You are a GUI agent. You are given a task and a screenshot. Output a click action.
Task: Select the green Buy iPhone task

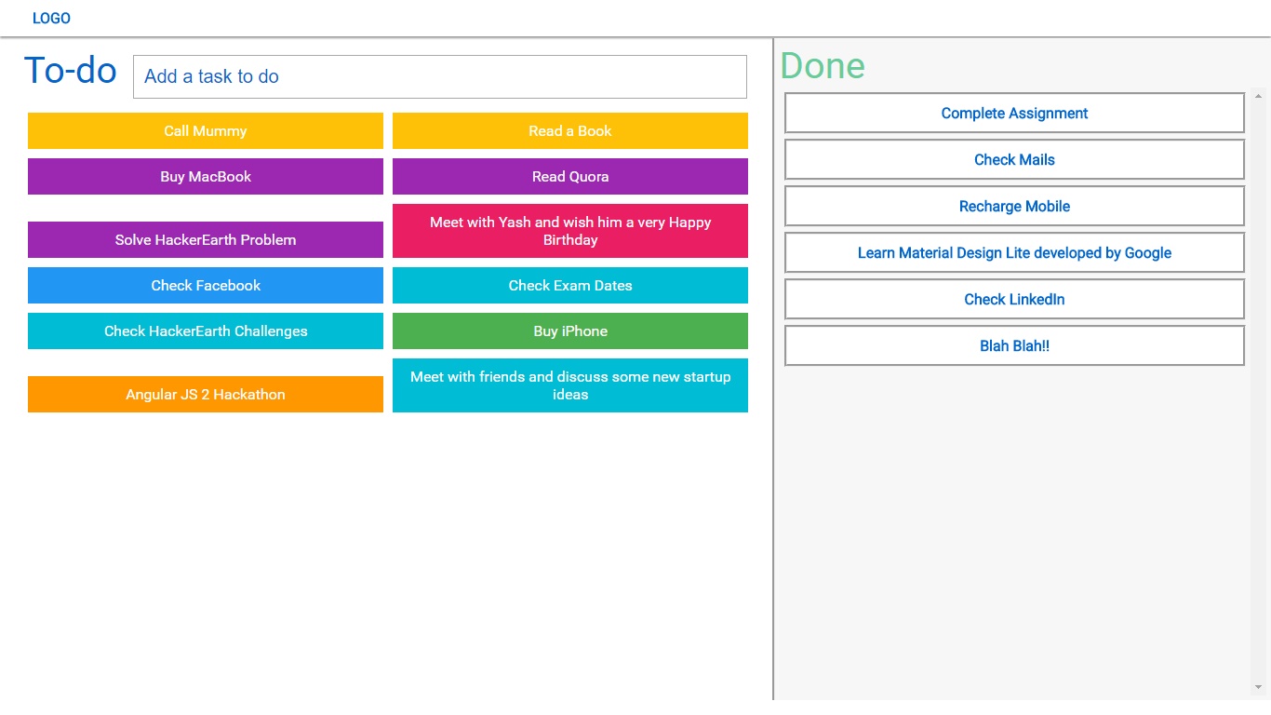(x=570, y=331)
